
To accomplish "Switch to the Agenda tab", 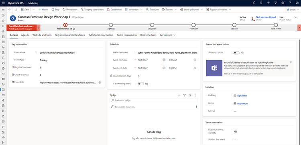I will [x=25, y=35].
